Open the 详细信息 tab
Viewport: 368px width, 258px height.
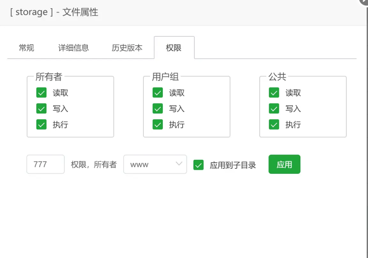[x=73, y=48]
